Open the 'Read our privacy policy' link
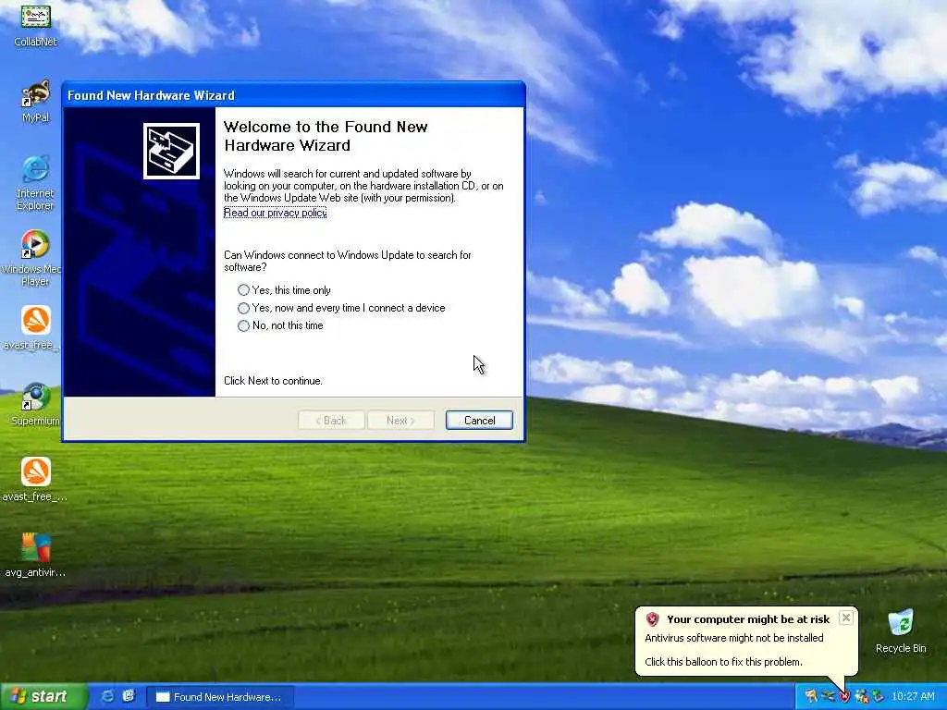The width and height of the screenshot is (947, 710). pos(276,213)
